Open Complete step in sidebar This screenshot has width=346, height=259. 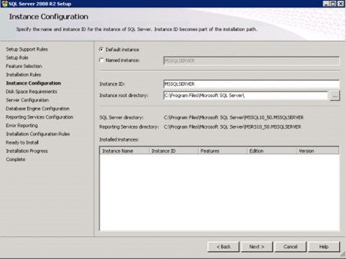pyautogui.click(x=16, y=160)
